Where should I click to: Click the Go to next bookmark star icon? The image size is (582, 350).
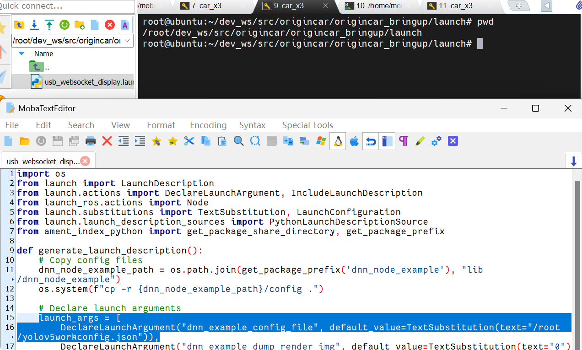(x=173, y=141)
